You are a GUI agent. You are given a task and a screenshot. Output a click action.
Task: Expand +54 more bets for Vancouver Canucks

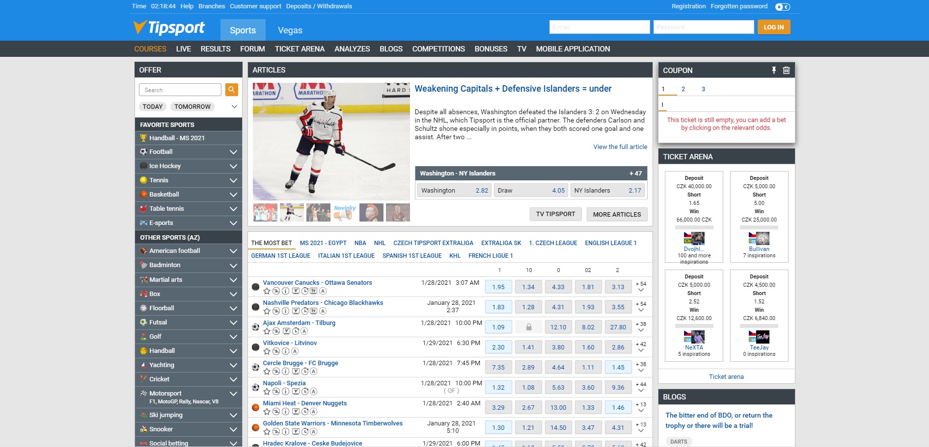[x=641, y=287]
